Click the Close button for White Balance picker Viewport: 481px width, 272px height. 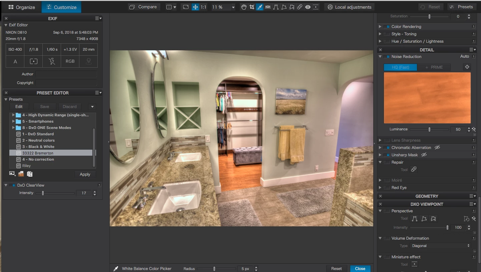360,269
